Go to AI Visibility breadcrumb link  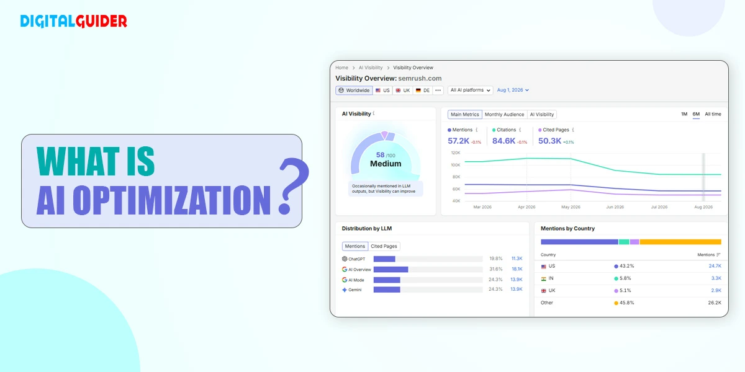pos(371,68)
